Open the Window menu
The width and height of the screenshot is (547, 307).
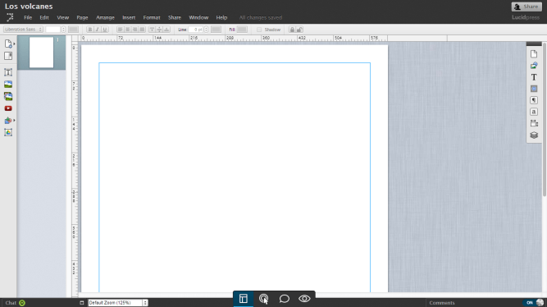(x=198, y=17)
